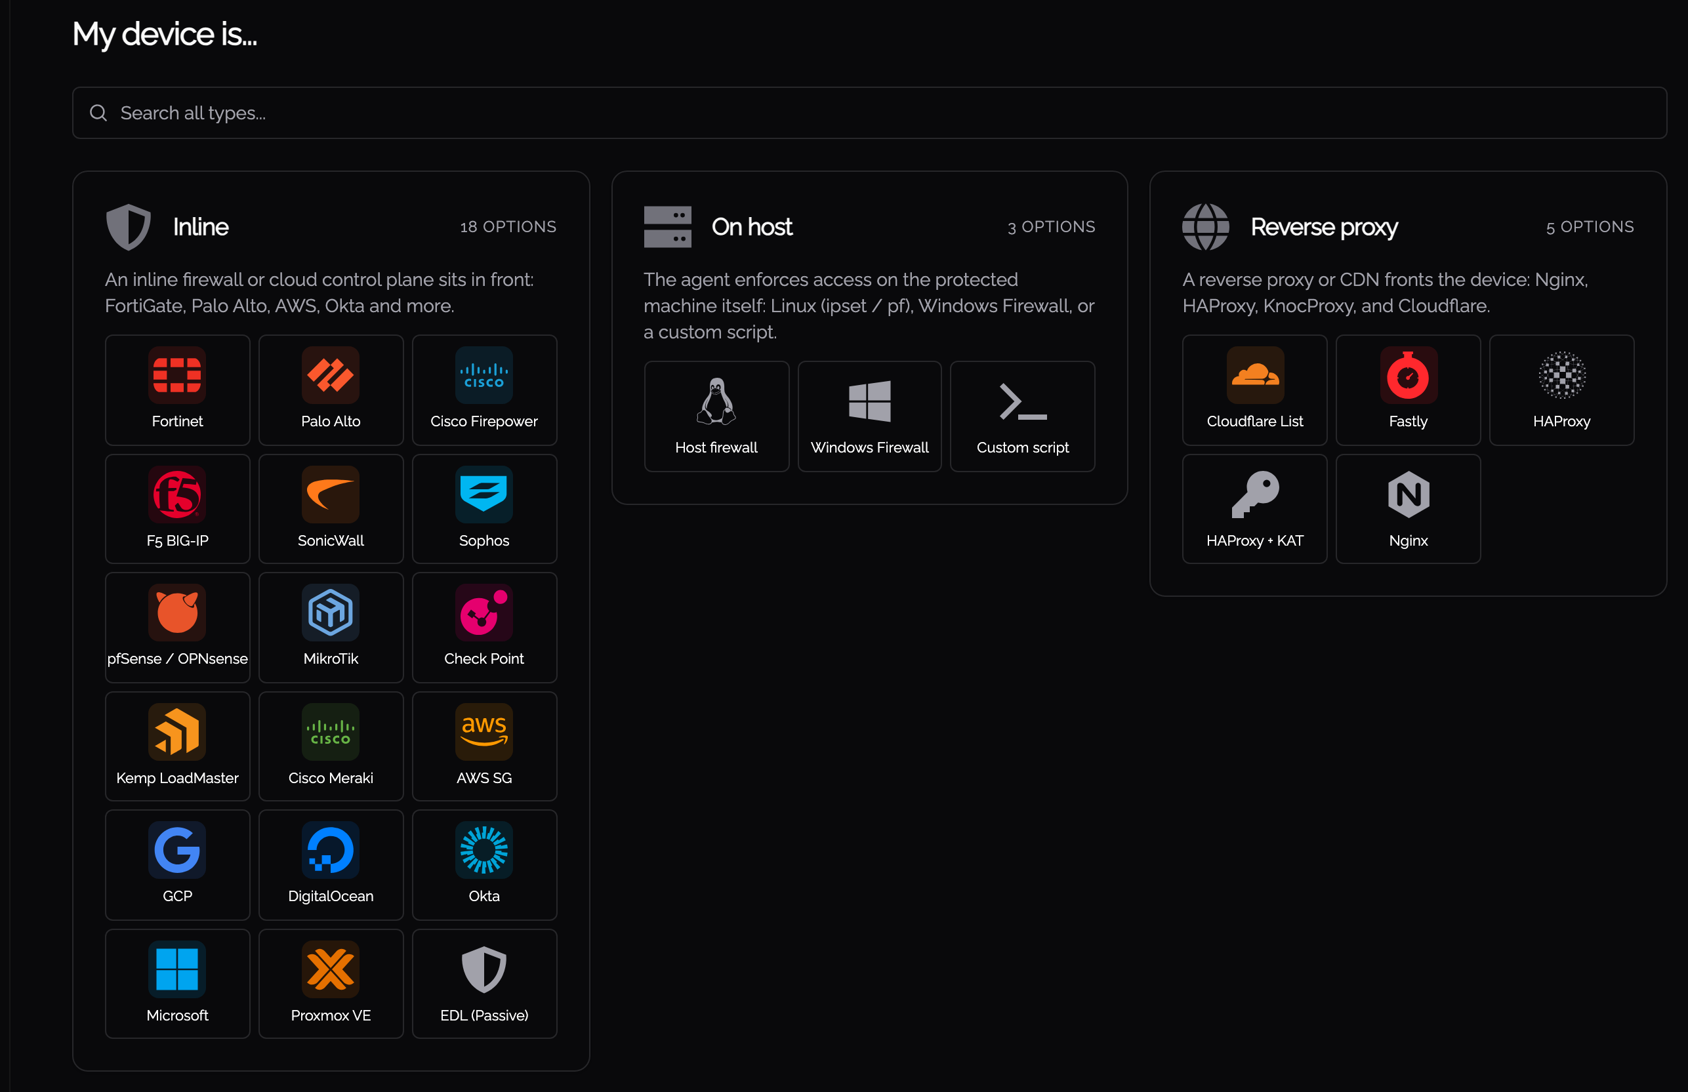Select the HAProxy + KAT card
Viewport: 1688px width, 1092px height.
click(x=1254, y=508)
